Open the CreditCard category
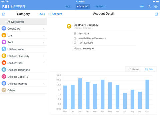Viewport: 160px width, 120px height. (23, 29)
